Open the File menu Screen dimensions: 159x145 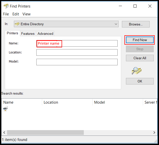click(6, 14)
